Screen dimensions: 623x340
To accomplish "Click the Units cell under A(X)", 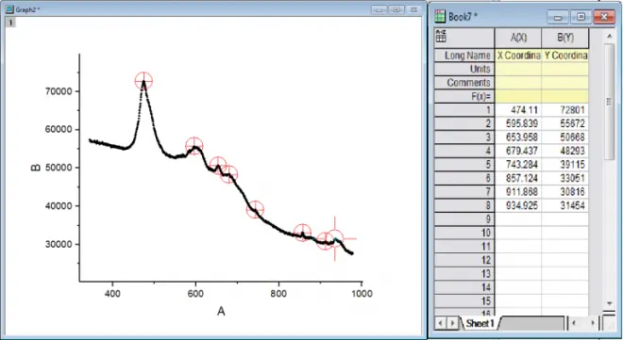I will [x=518, y=69].
